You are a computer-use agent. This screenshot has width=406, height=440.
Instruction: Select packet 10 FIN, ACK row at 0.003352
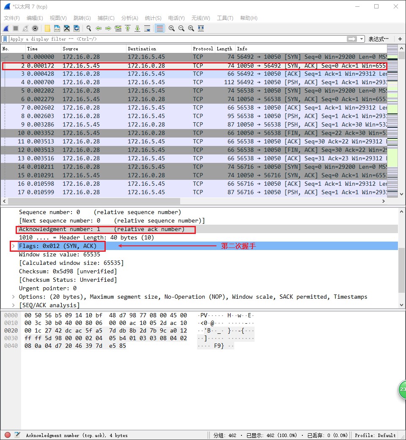point(194,133)
